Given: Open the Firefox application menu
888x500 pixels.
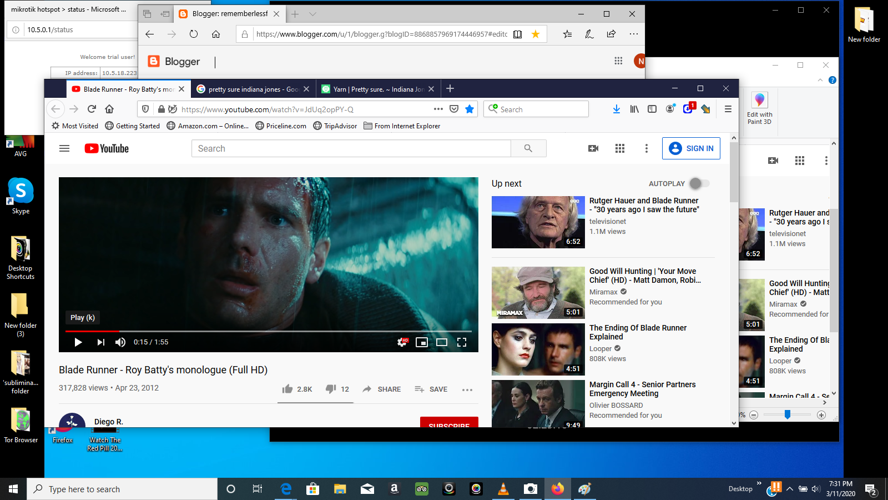Looking at the screenshot, I should coord(728,109).
